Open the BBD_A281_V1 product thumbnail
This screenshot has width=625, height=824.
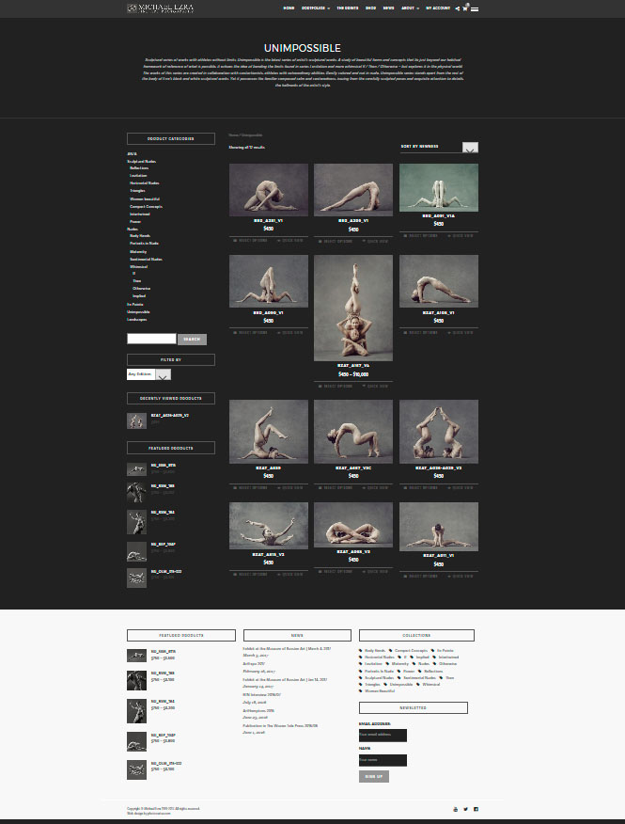(269, 190)
